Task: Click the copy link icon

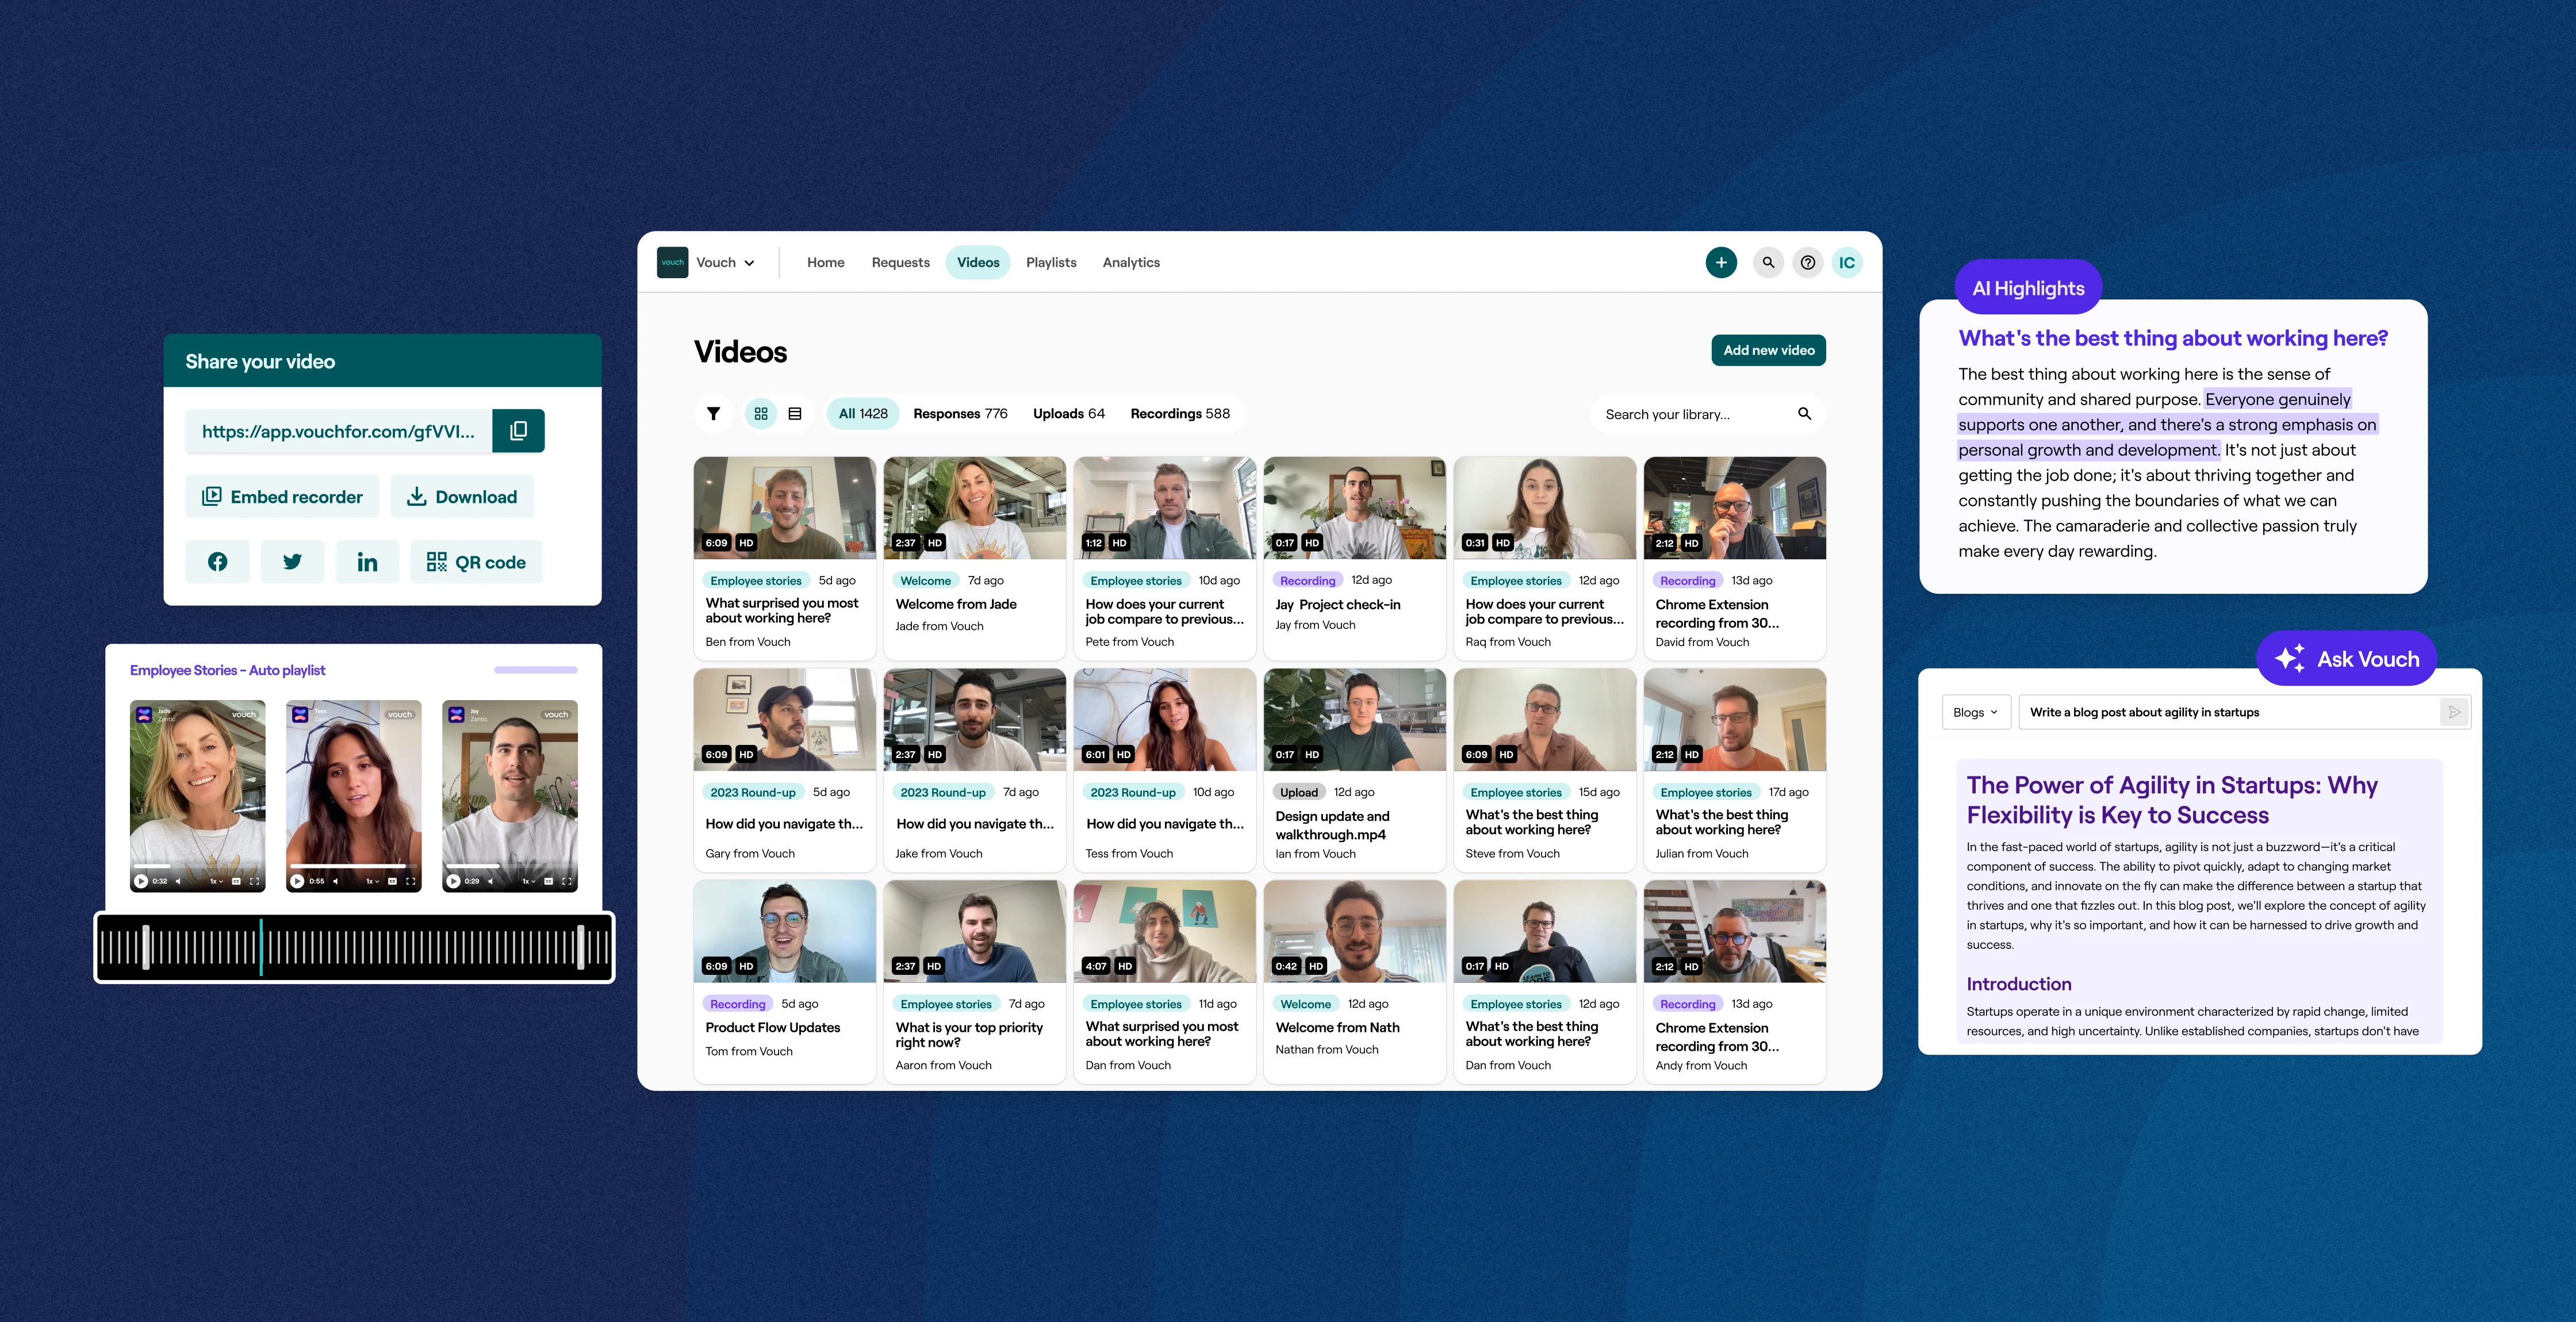Action: tap(518, 431)
